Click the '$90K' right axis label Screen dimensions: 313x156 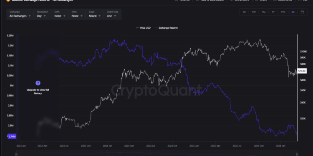[x=303, y=57]
